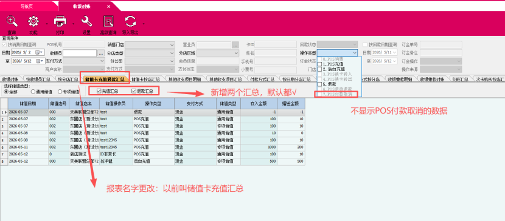Viewport: 505px width, 221px height.
Task: Open the 回款日期 start date 2026/5/11 dropdown
Action: 394,53
